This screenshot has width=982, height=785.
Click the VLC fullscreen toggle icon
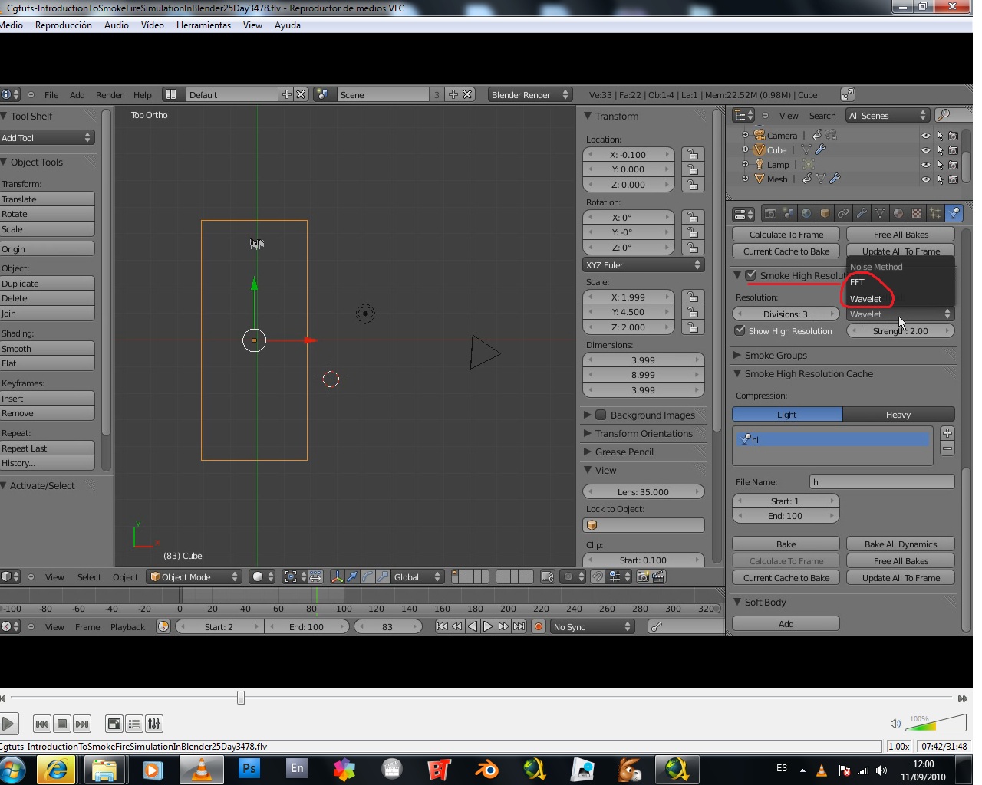pos(114,724)
